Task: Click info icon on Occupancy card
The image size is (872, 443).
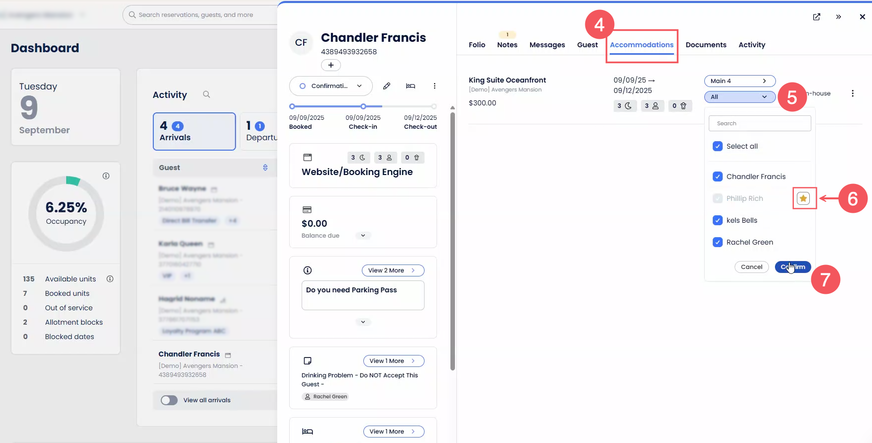Action: click(x=106, y=176)
